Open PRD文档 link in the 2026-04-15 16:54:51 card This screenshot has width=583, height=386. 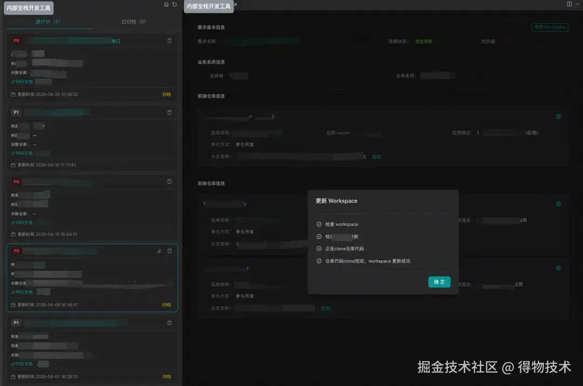tap(22, 223)
